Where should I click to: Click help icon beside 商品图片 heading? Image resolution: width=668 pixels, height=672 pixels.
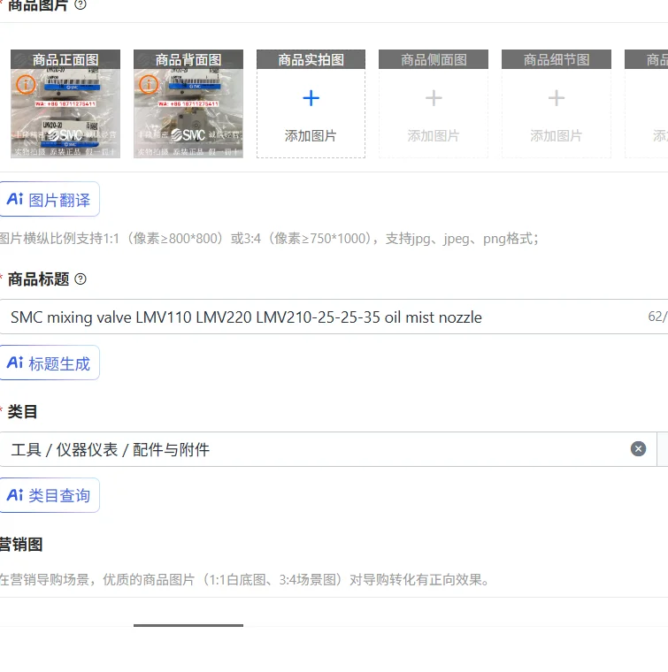point(81,4)
